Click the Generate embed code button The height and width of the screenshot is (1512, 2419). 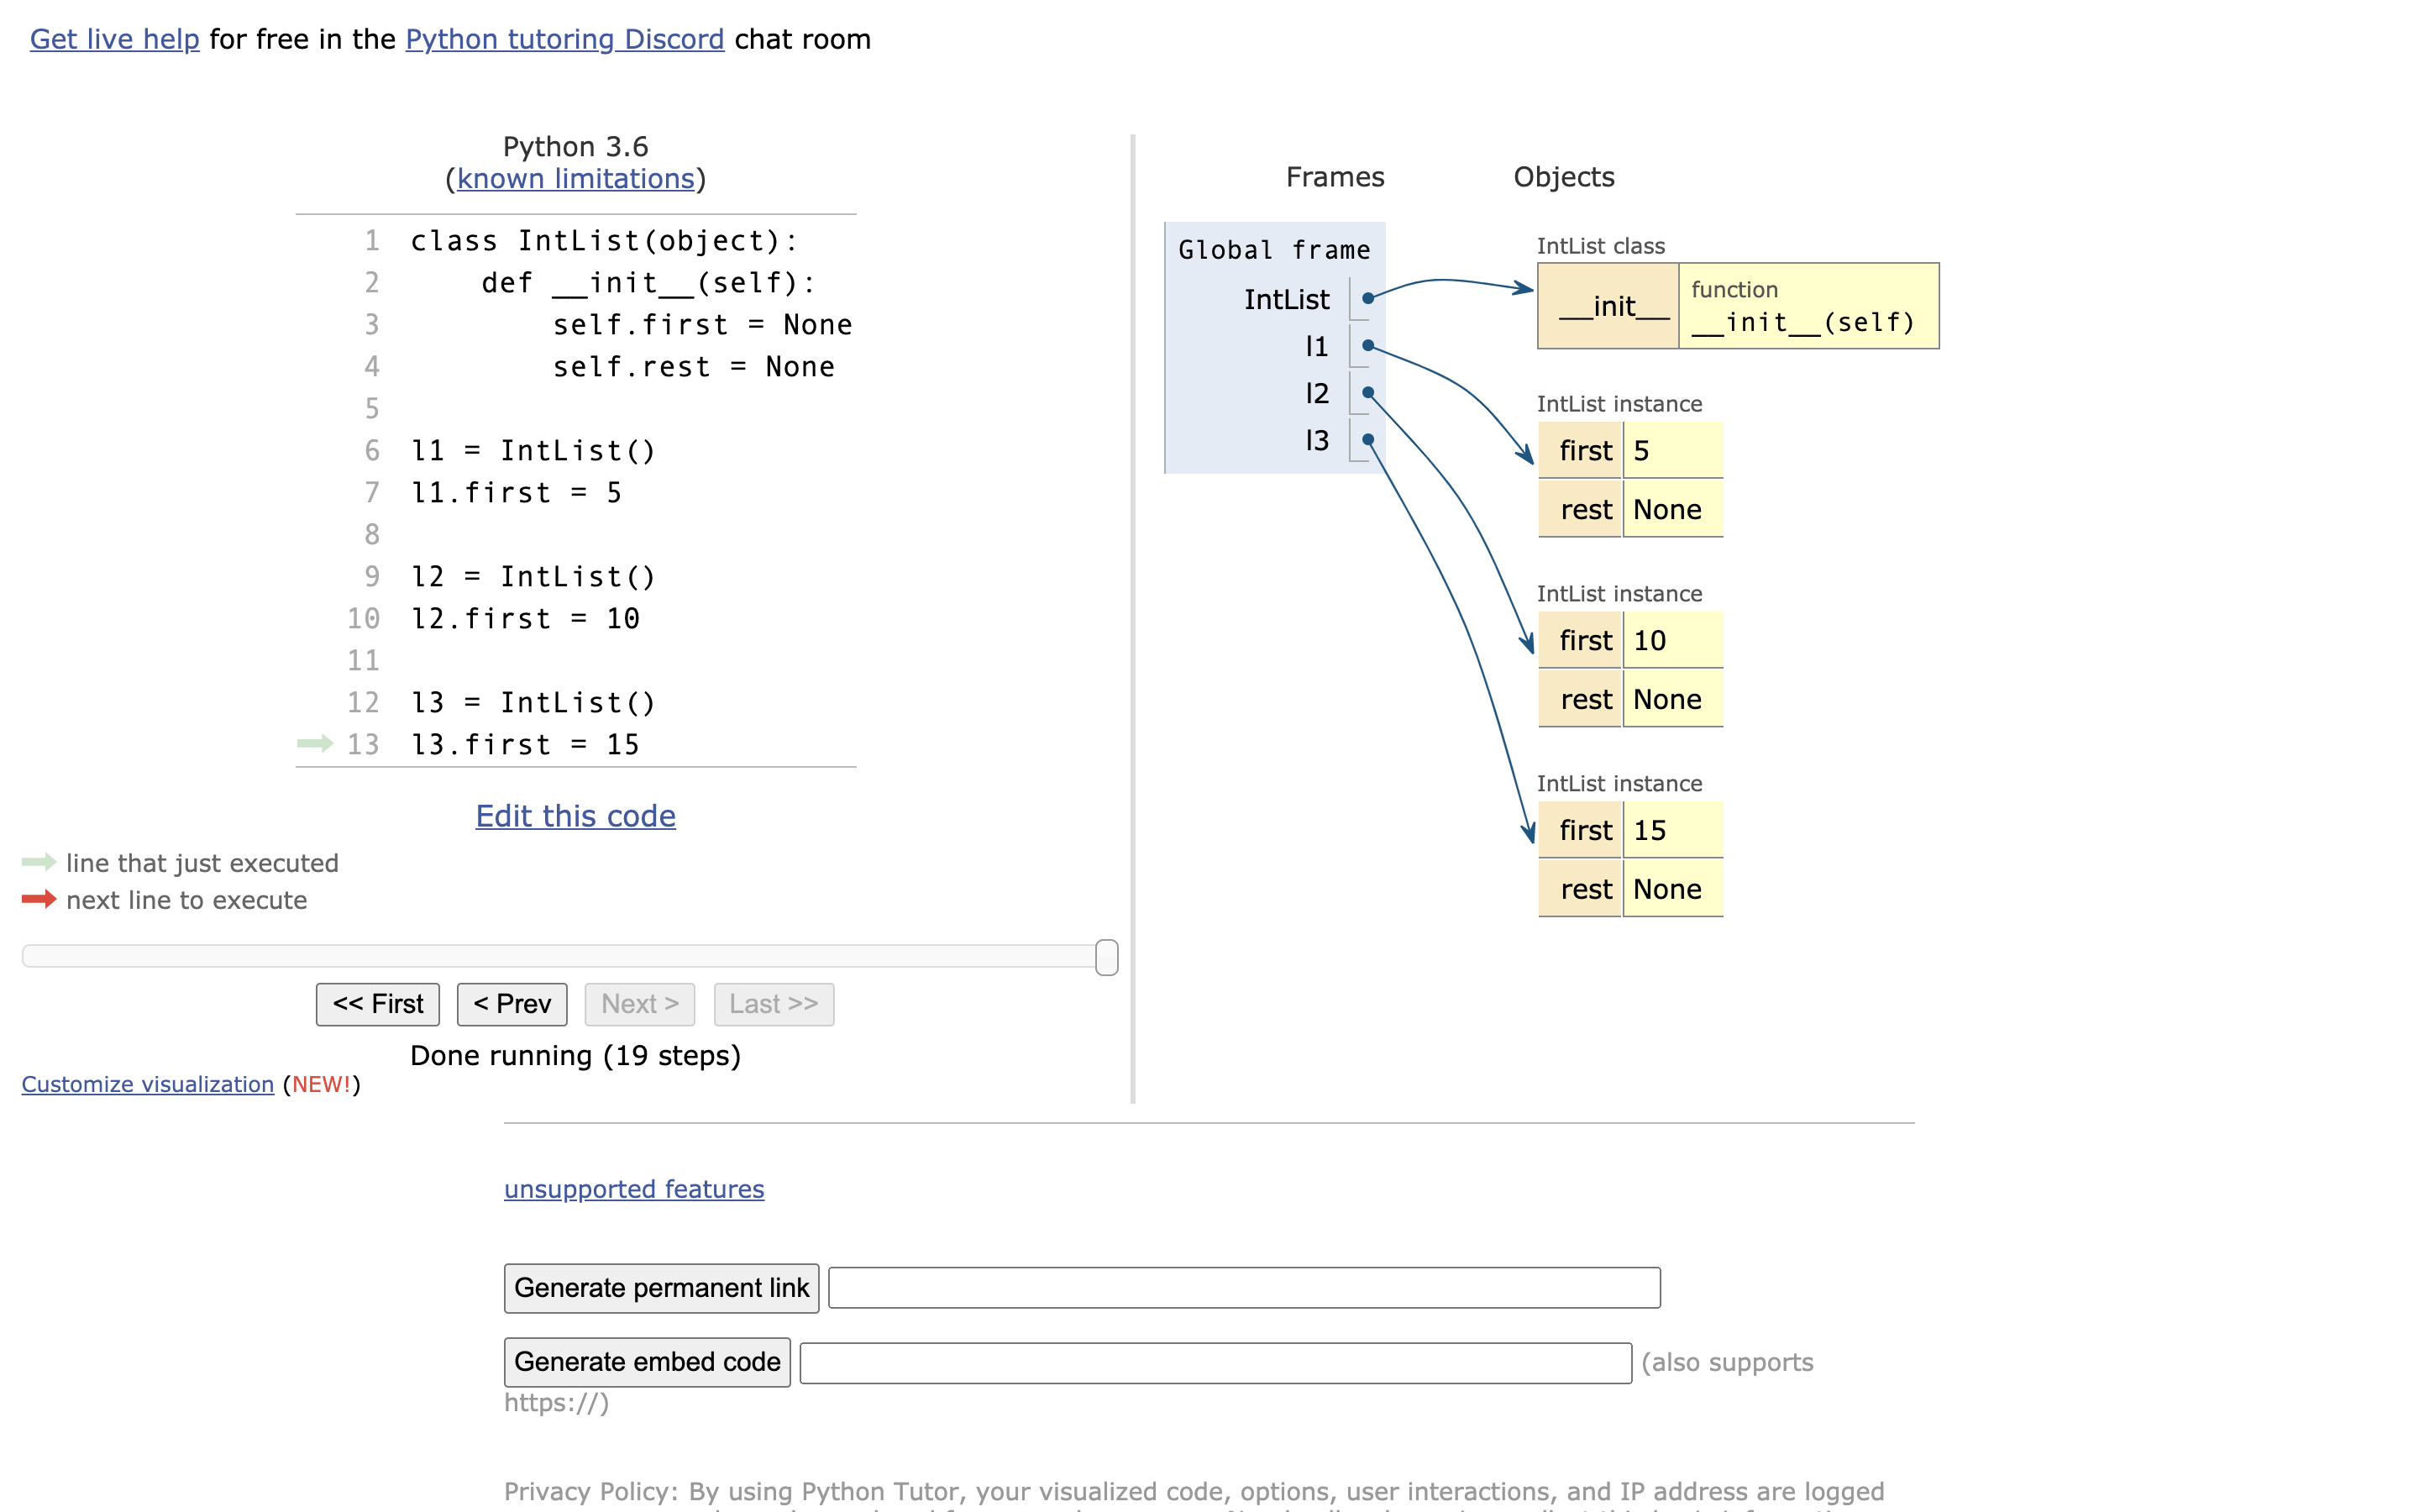point(648,1362)
